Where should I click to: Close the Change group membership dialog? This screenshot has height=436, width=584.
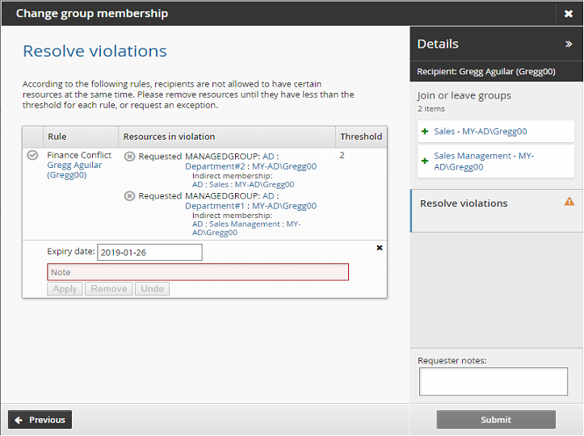tap(569, 14)
